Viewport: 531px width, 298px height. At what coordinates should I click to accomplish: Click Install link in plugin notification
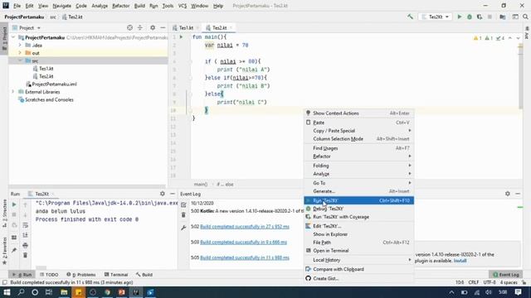460,261
